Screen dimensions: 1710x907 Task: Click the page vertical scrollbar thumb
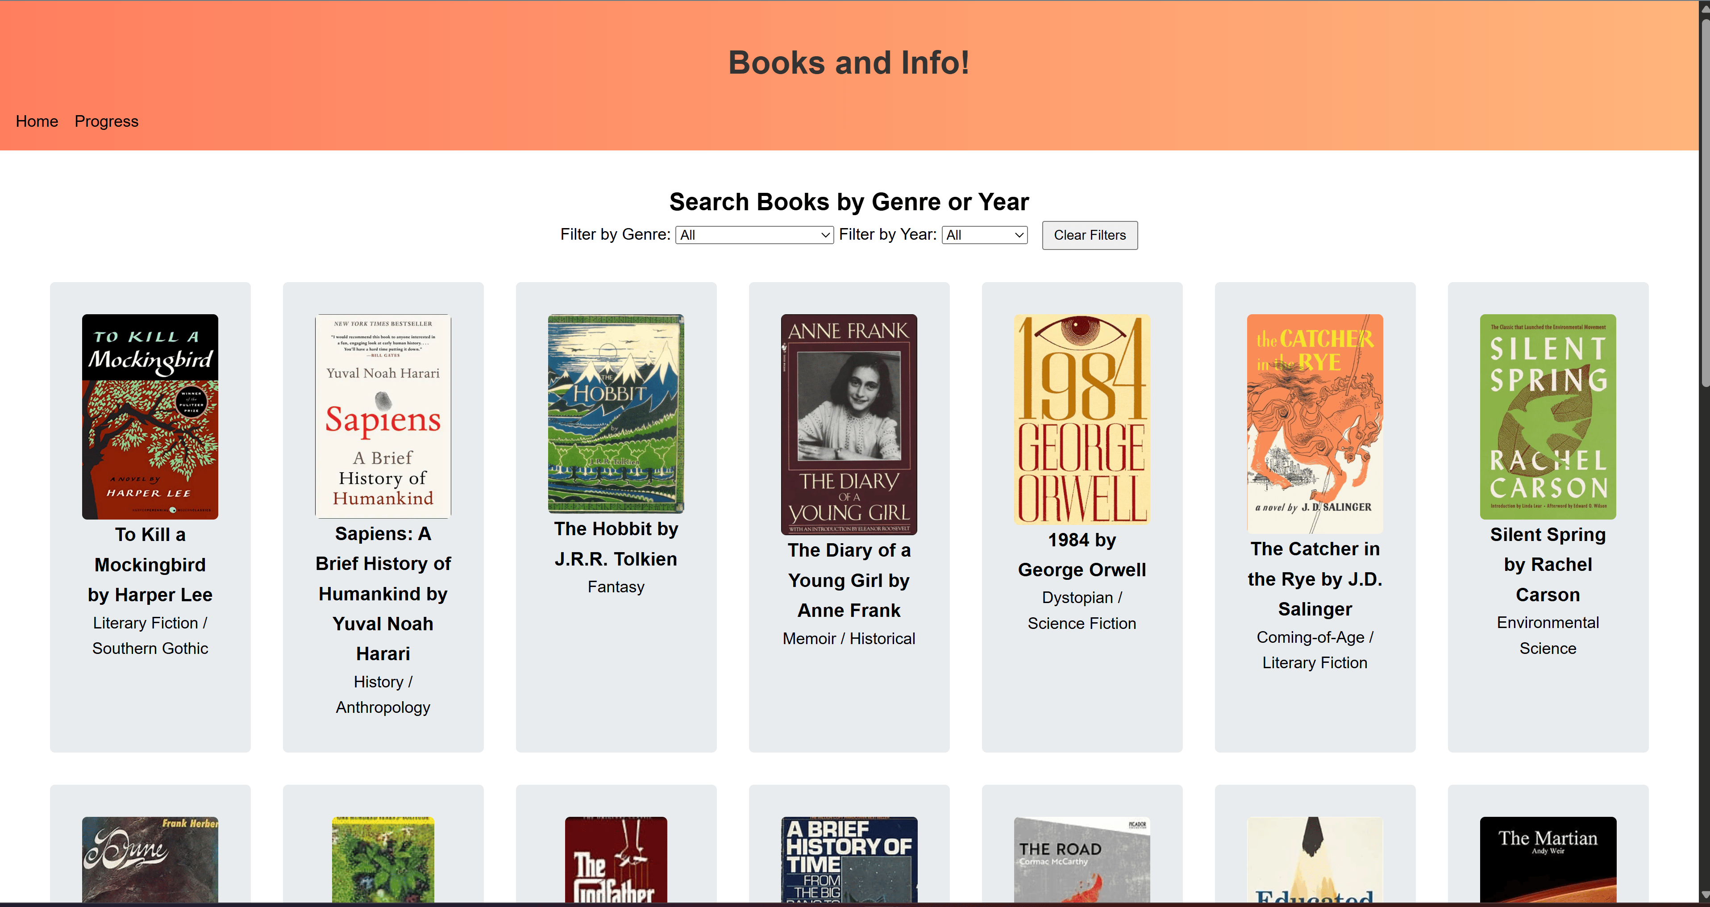click(1705, 203)
